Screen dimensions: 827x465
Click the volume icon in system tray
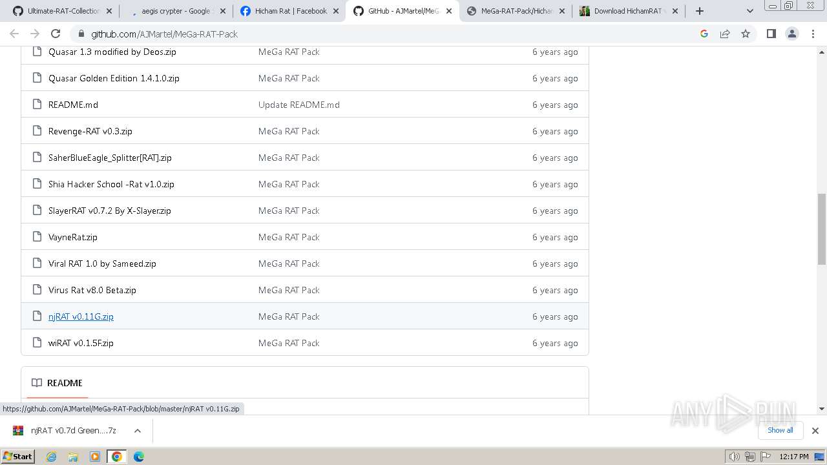pos(734,457)
